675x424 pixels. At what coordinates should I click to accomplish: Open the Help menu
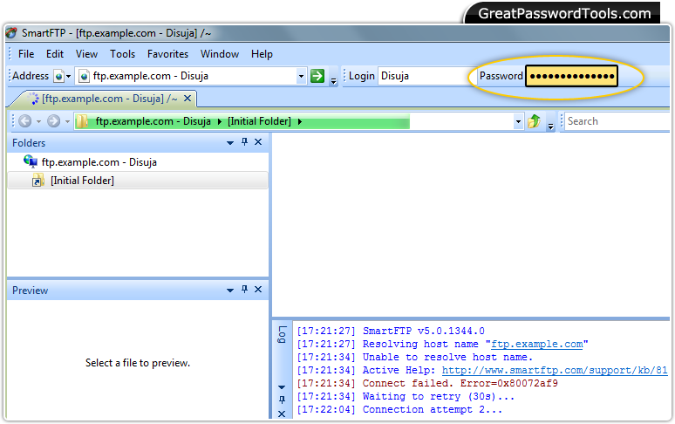pyautogui.click(x=262, y=54)
